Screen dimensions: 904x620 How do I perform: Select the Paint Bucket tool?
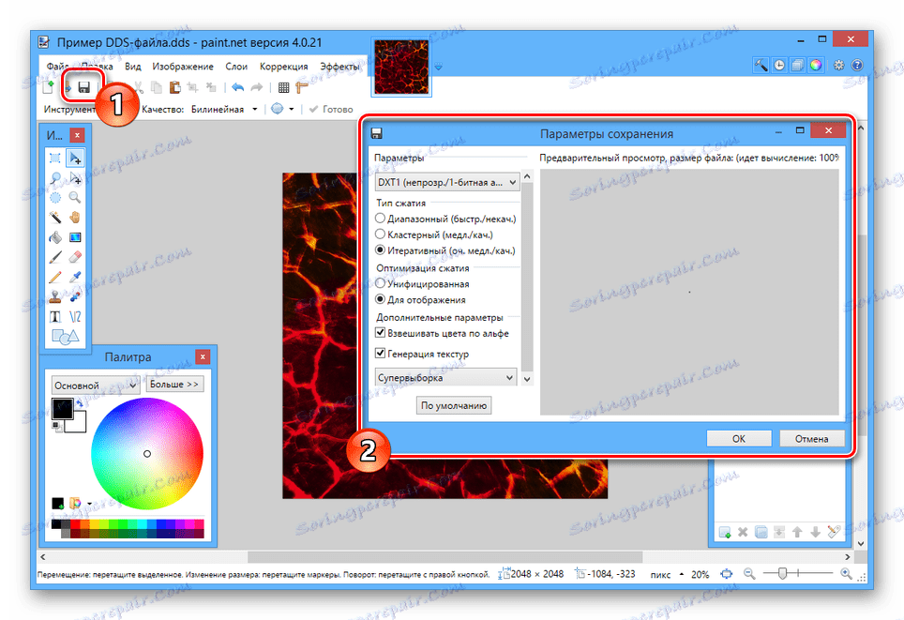(x=54, y=236)
